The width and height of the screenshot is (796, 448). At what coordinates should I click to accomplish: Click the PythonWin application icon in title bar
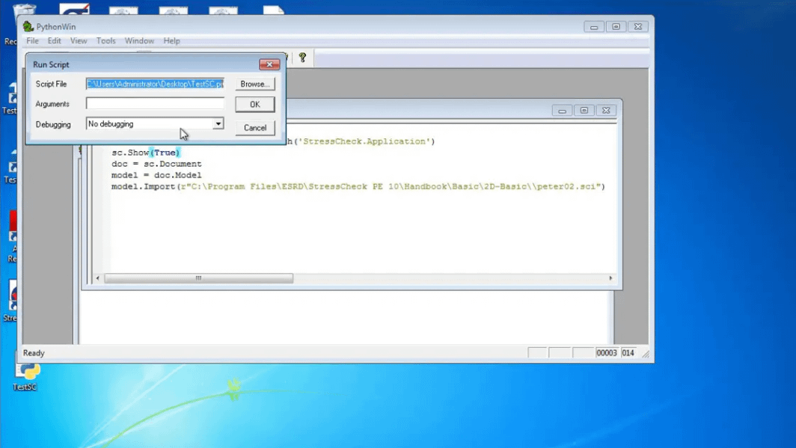click(28, 27)
